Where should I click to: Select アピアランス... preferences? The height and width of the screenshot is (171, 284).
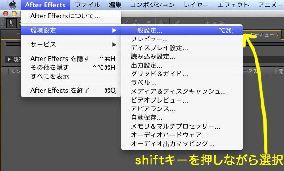(x=182, y=109)
